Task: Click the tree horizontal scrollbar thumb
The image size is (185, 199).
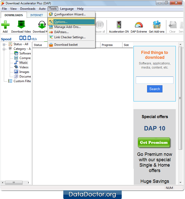Action: 14,183
